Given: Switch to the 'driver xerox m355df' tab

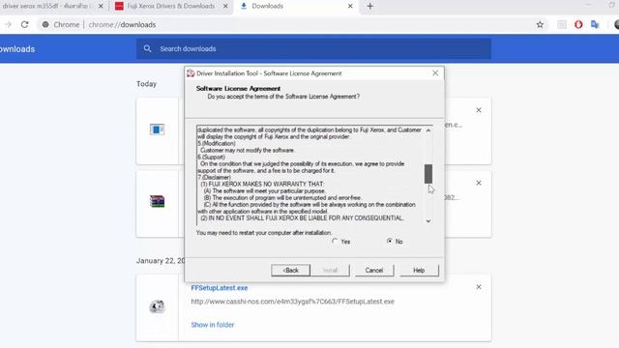Looking at the screenshot, I should click(x=47, y=6).
